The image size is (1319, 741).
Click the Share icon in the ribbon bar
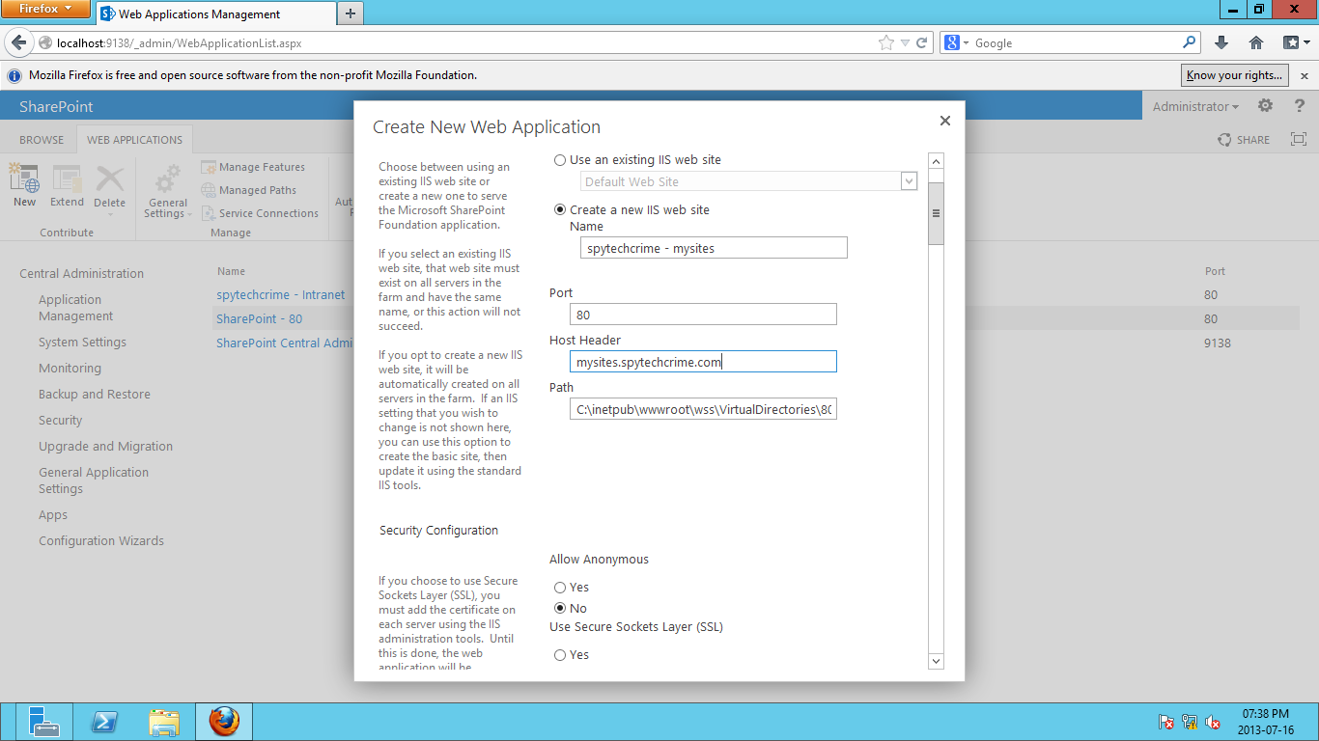(1224, 140)
